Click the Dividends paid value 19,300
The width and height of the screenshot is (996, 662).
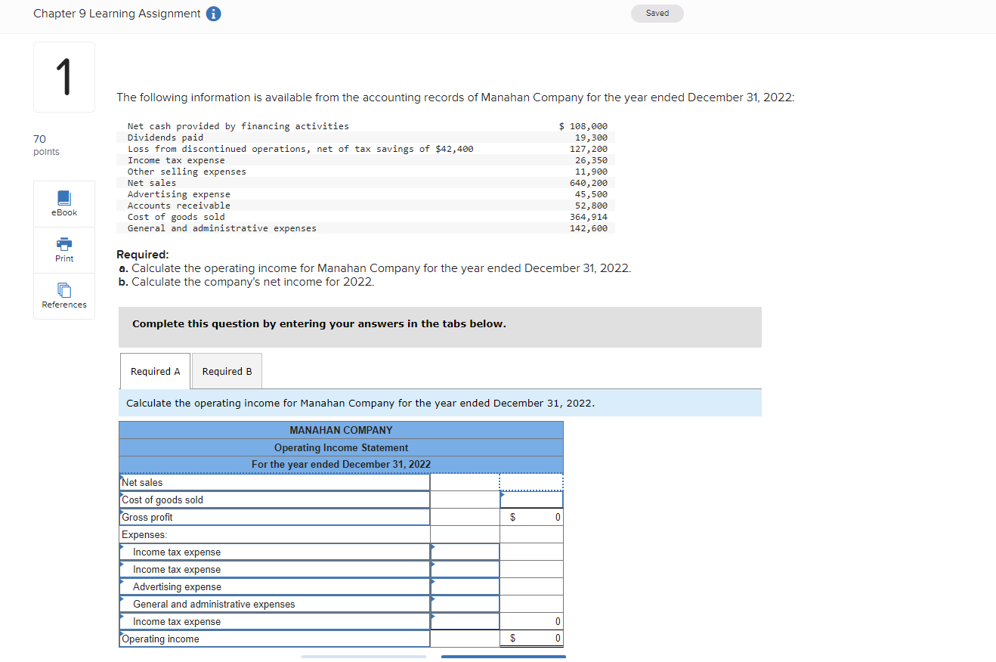pyautogui.click(x=591, y=138)
